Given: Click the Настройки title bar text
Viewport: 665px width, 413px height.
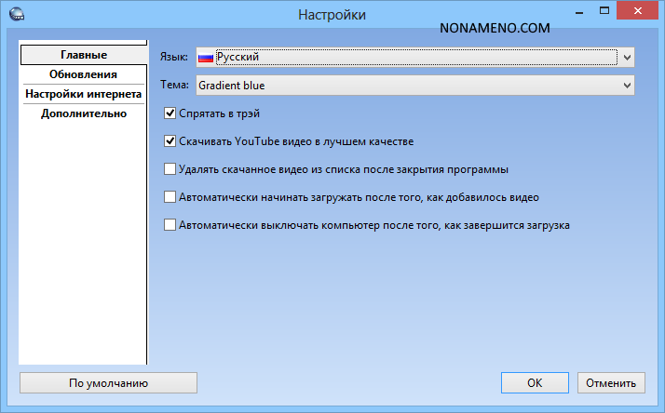Looking at the screenshot, I should tap(332, 14).
